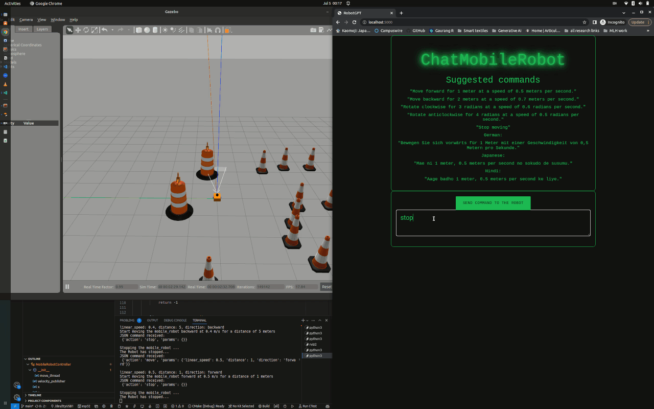
Task: Click the Gazebo log data icon
Action: click(x=322, y=30)
